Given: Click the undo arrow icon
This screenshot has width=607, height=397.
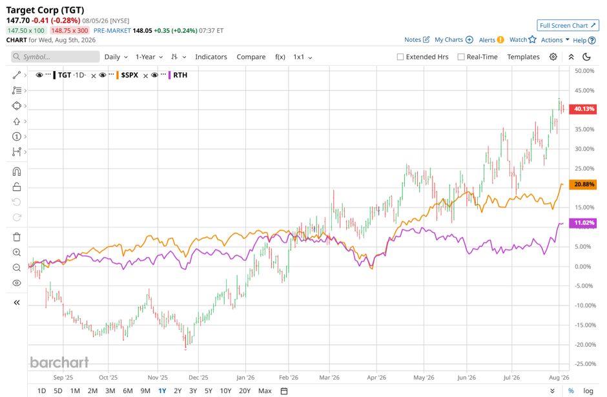Looking at the screenshot, I should (17, 202).
